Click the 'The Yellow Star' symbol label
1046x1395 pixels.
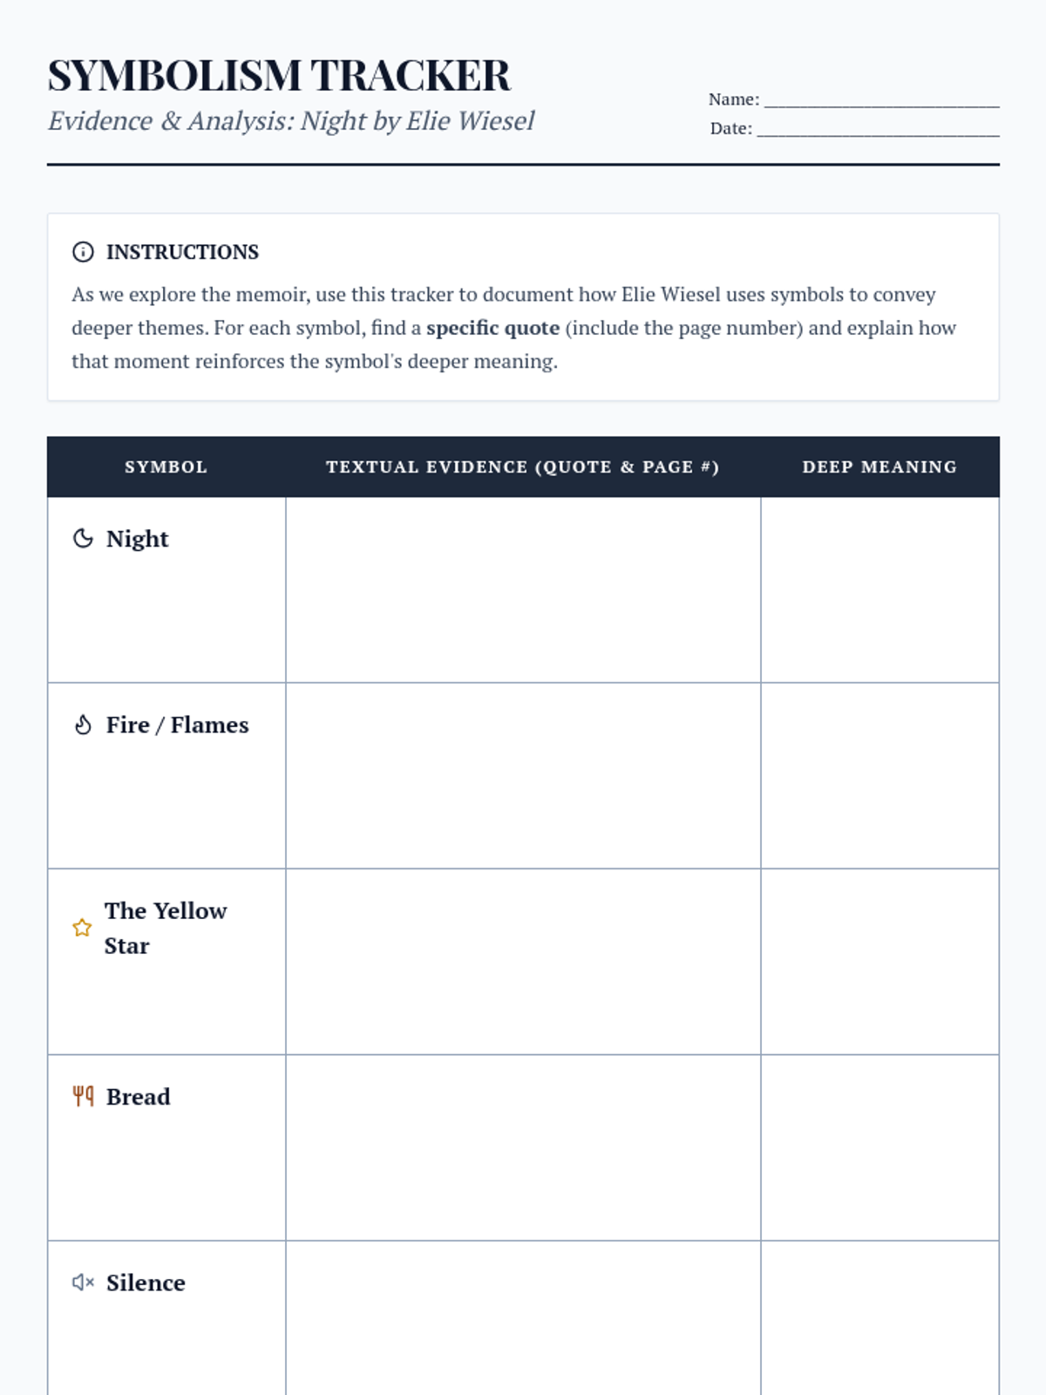[x=166, y=928]
